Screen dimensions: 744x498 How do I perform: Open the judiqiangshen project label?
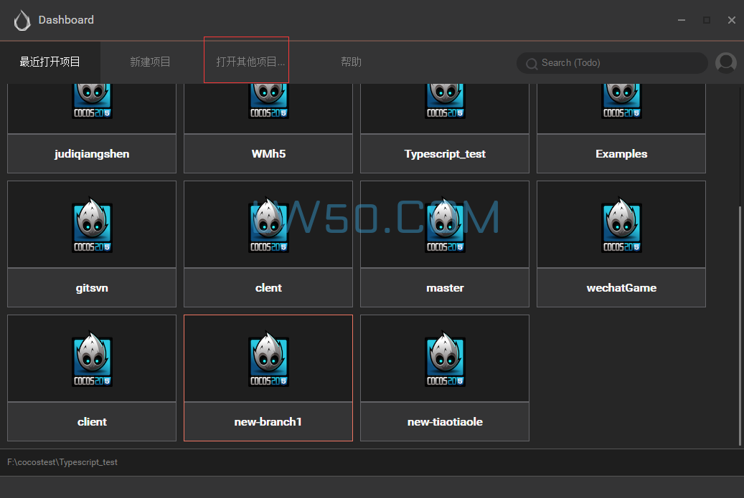pyautogui.click(x=92, y=154)
